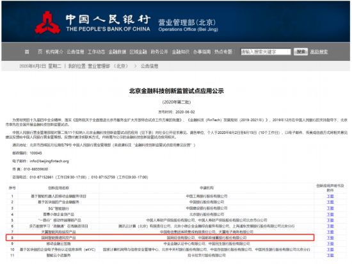352x264 pixels.
Task: Click the 营业管理部（北京） breadcrumb link
Action: tap(108, 66)
